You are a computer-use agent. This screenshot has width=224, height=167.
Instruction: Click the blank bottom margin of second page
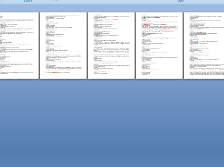tap(63, 77)
